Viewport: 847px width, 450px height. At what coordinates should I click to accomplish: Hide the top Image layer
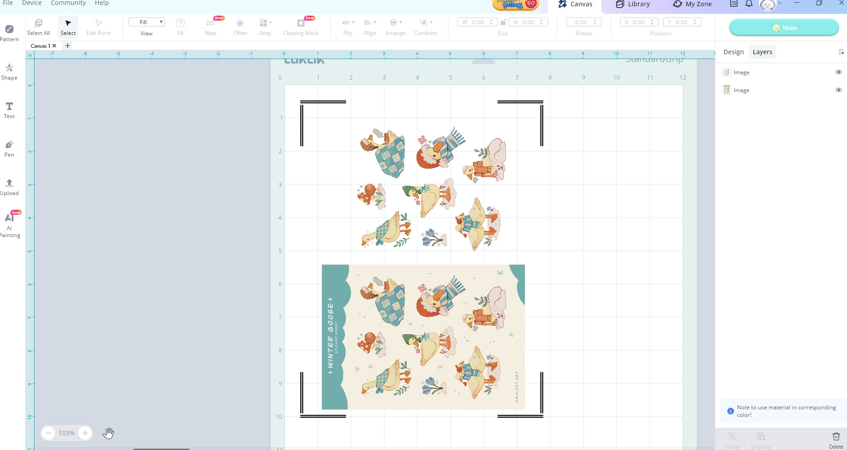[x=838, y=72]
